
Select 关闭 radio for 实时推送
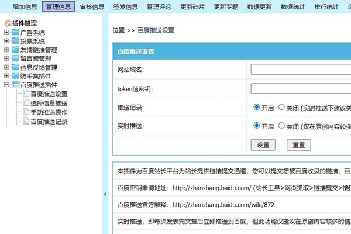point(281,126)
